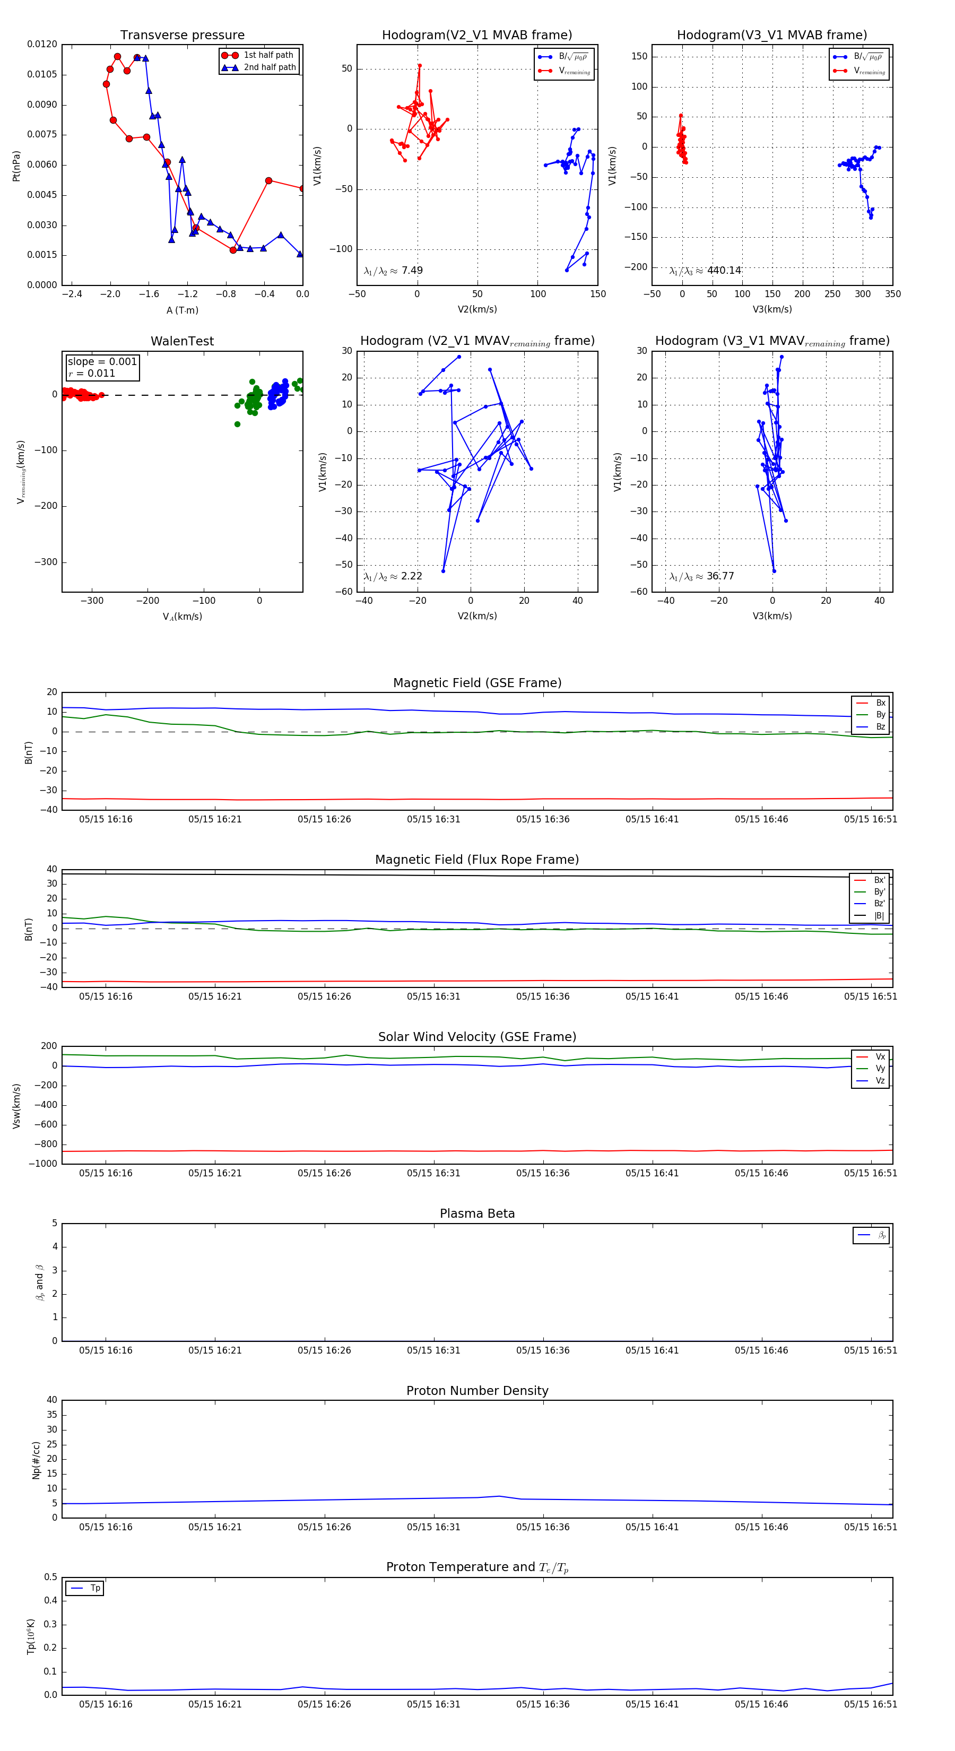Click the 'By' legend entry in GSE magnetic field
Screen dimensions: 955x1751
point(871,714)
